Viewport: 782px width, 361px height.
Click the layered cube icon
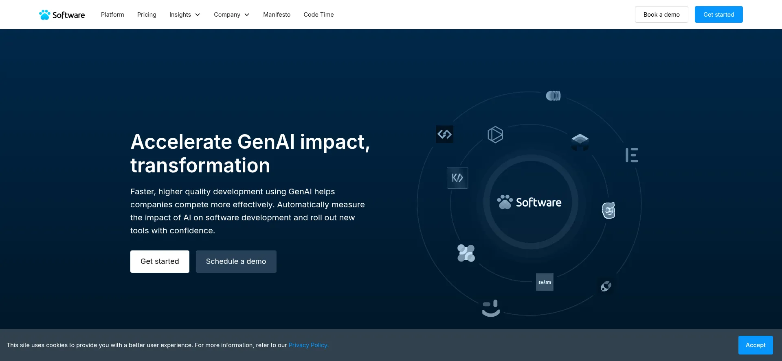pyautogui.click(x=580, y=142)
